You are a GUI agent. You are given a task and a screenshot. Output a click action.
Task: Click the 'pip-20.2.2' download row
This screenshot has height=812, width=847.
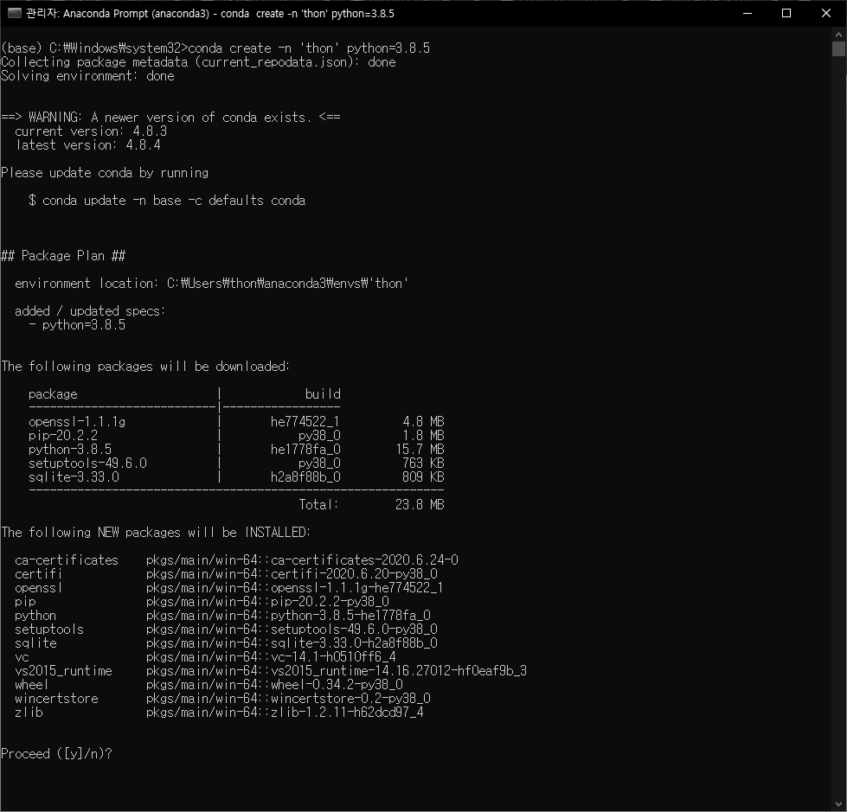236,436
